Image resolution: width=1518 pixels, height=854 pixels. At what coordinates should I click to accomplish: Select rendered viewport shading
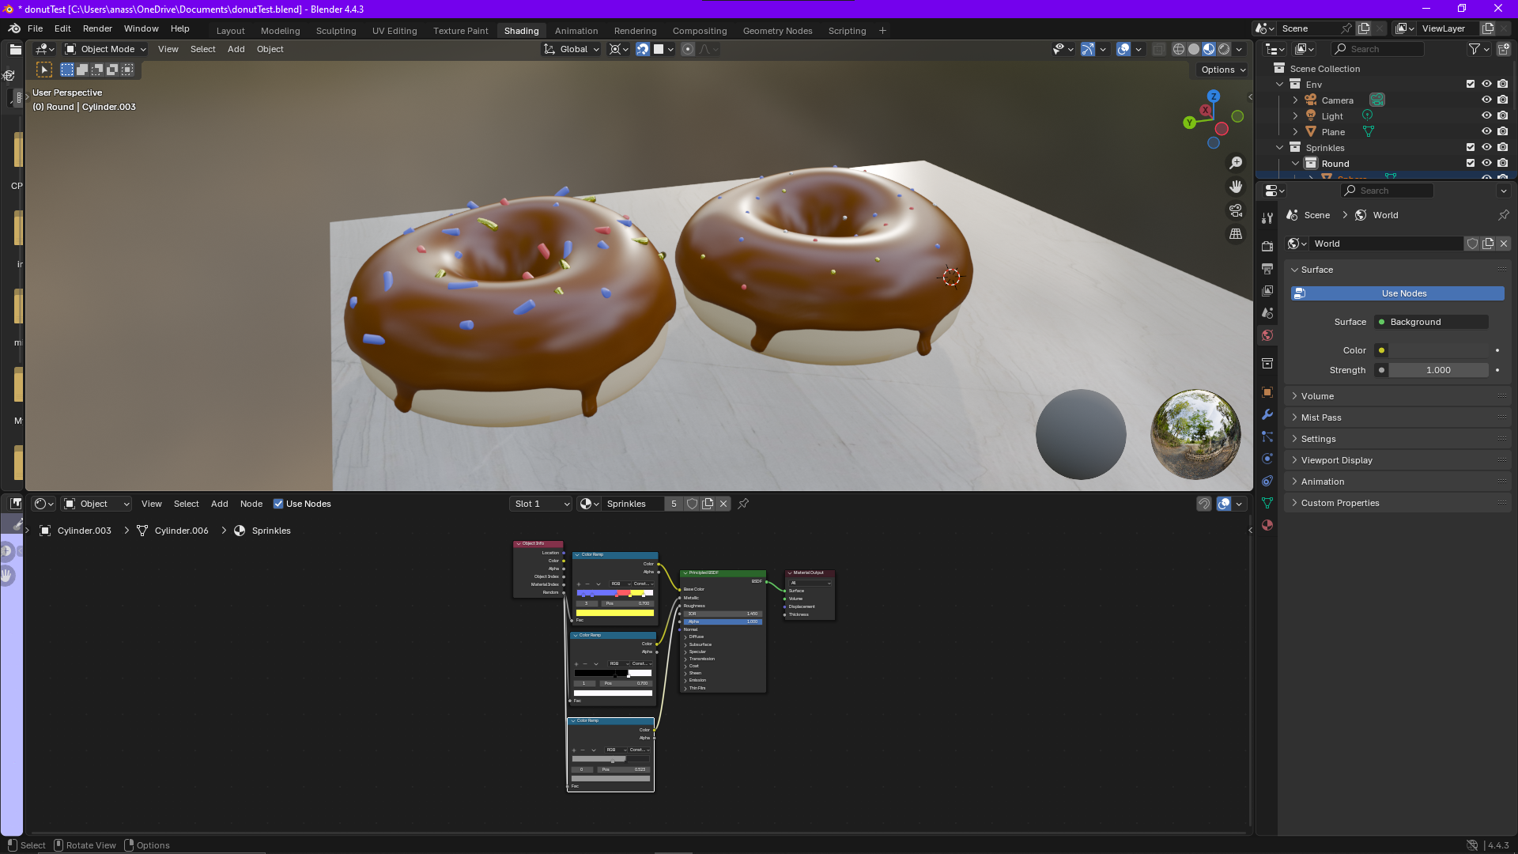click(x=1224, y=49)
